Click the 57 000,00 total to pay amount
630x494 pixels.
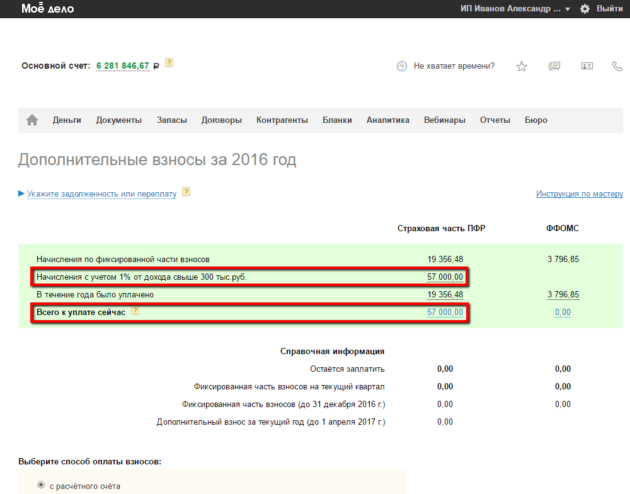click(x=445, y=313)
